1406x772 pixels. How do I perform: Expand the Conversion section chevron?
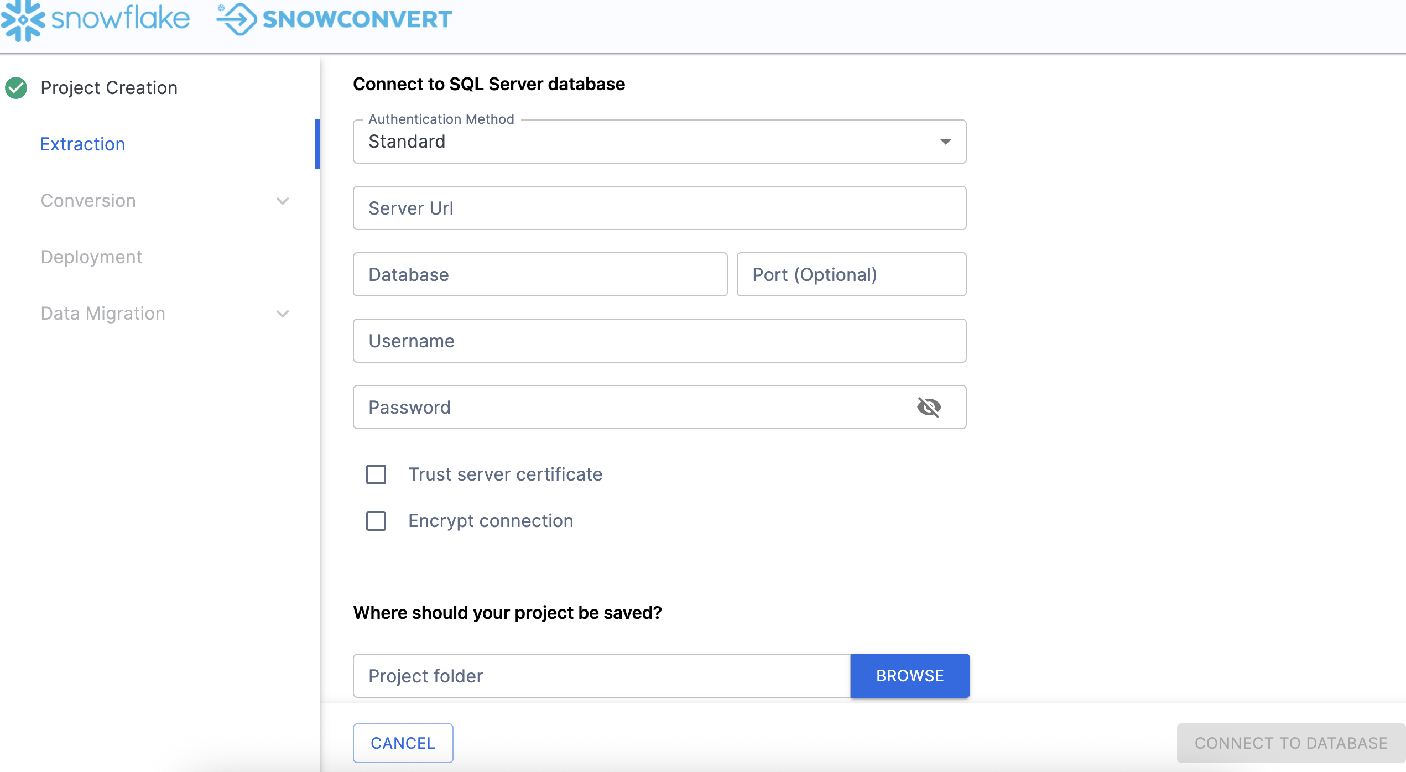[283, 201]
